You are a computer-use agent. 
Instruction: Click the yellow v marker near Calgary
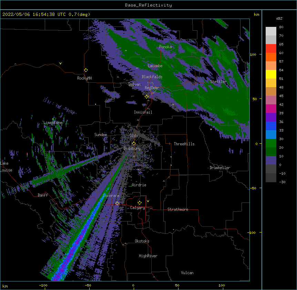tap(148, 201)
